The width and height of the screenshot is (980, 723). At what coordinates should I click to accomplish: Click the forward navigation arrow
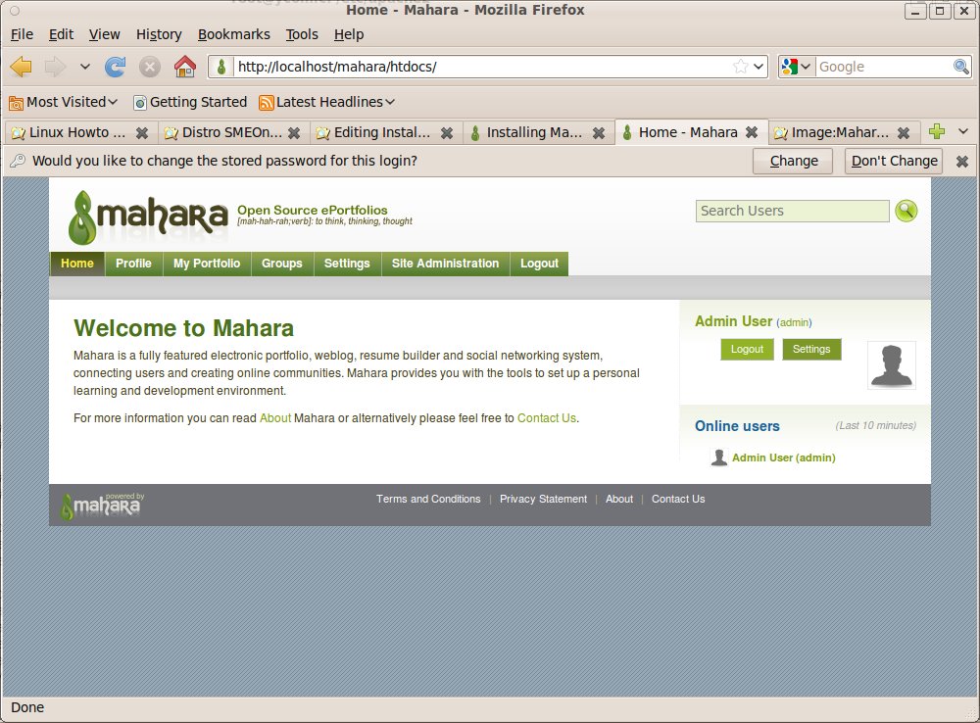(x=55, y=67)
